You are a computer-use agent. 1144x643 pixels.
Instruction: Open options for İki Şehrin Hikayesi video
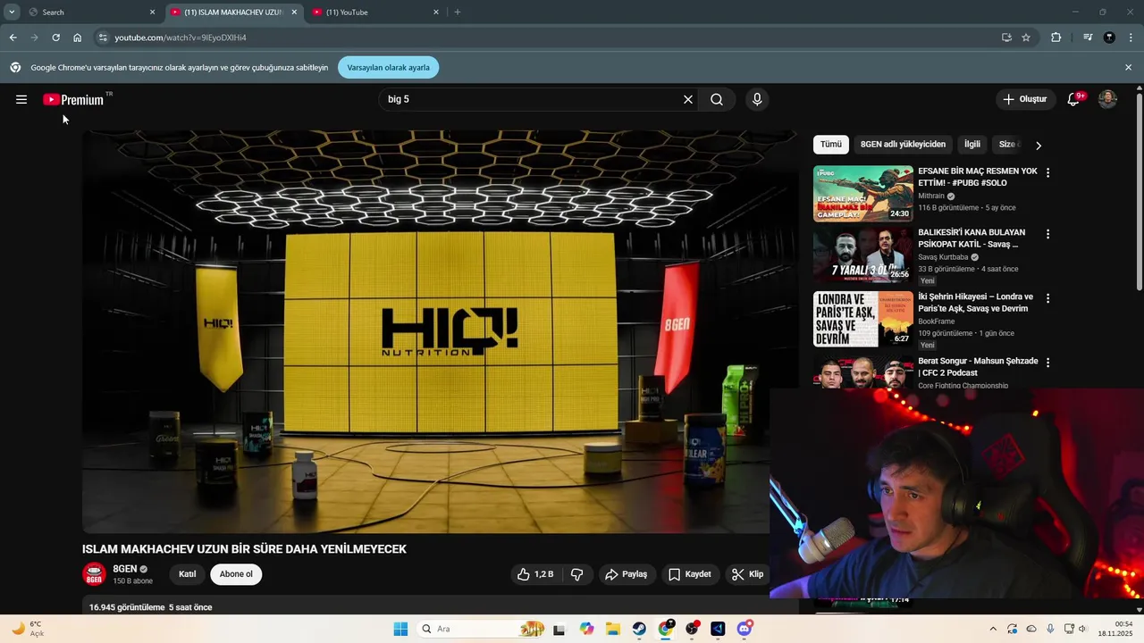click(x=1048, y=298)
